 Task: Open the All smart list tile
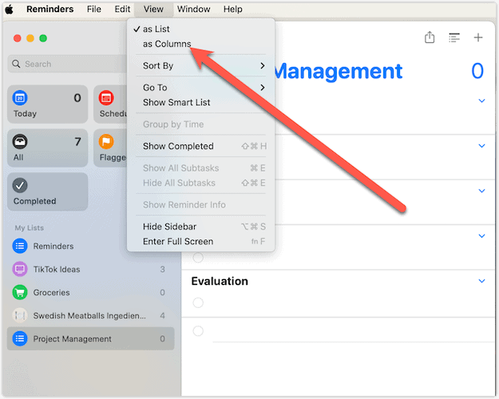coord(48,148)
